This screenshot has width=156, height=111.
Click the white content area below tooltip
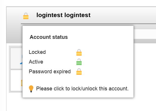[x=80, y=105]
